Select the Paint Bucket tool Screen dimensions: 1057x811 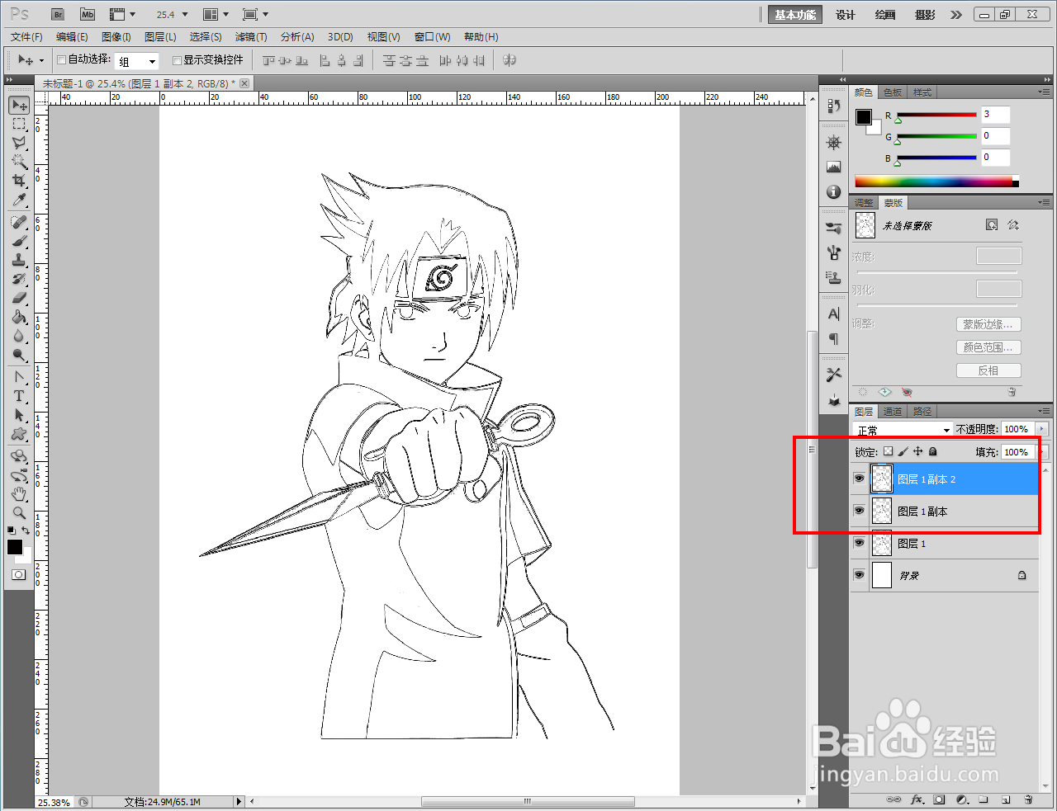click(x=19, y=317)
